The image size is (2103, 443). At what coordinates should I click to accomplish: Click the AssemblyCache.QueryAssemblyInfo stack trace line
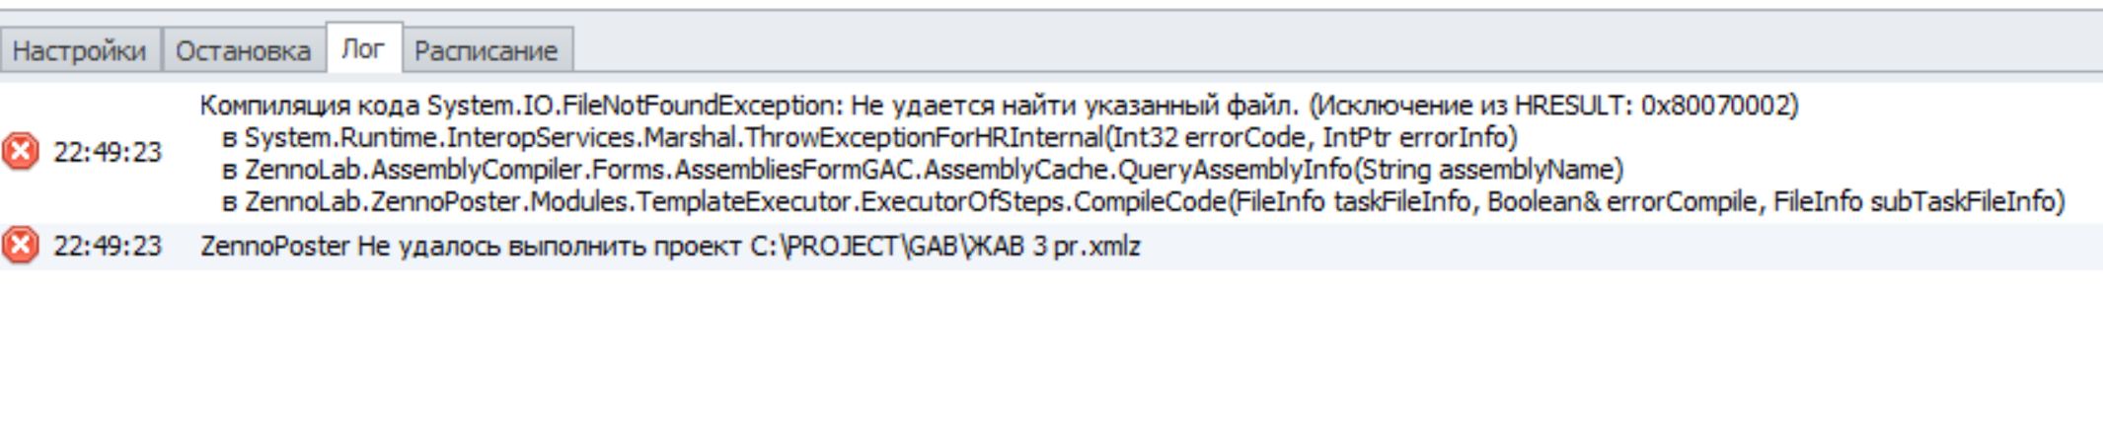923,170
